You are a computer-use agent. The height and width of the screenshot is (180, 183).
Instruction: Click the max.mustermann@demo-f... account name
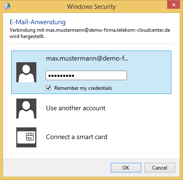(x=87, y=58)
